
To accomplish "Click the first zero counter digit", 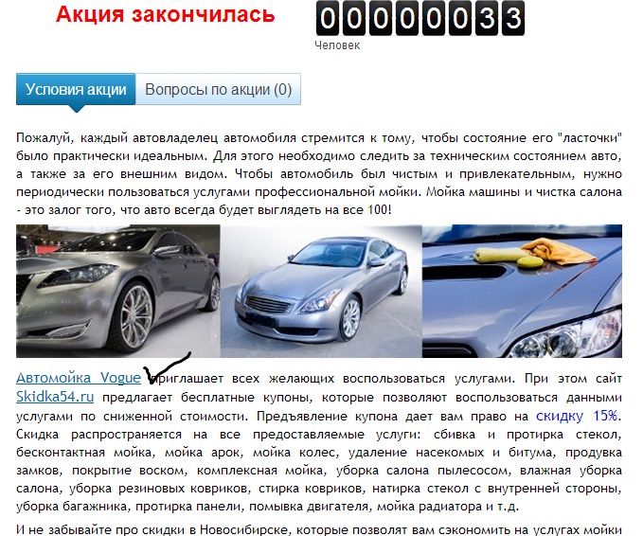I will 328,18.
